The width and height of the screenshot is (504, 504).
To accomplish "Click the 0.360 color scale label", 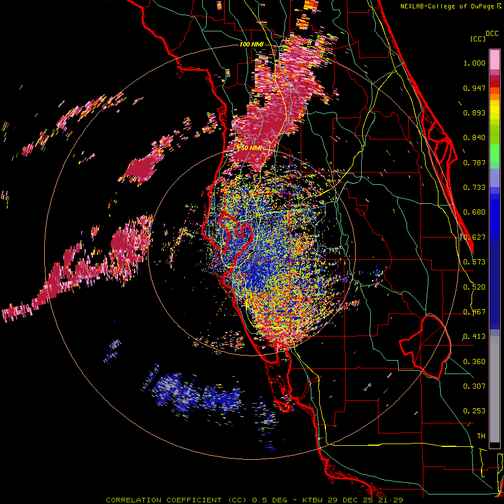I will pyautogui.click(x=474, y=362).
